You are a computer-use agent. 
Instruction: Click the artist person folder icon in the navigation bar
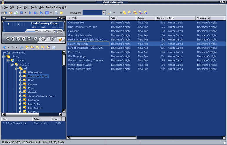coord(32,47)
